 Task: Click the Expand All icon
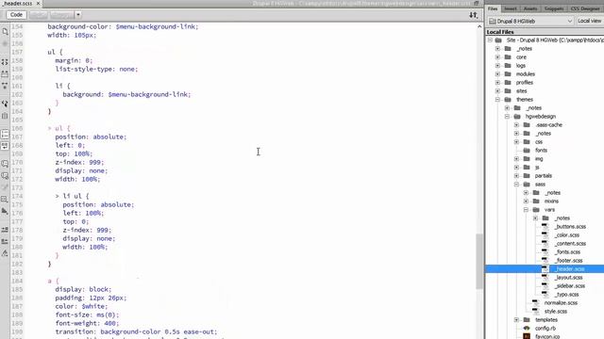5,86
